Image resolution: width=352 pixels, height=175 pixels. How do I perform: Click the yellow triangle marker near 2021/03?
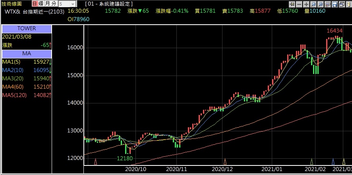pyautogui.click(x=344, y=161)
